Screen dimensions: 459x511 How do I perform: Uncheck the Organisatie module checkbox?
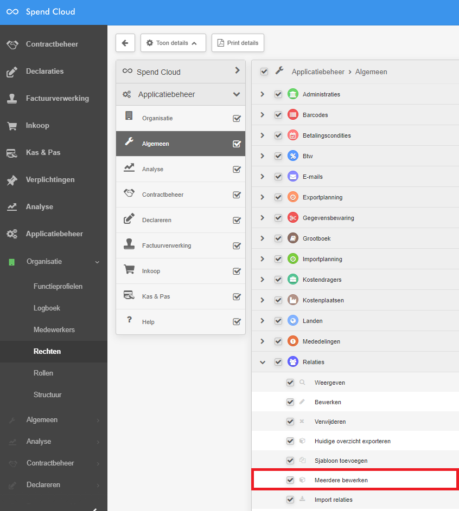[x=237, y=118]
